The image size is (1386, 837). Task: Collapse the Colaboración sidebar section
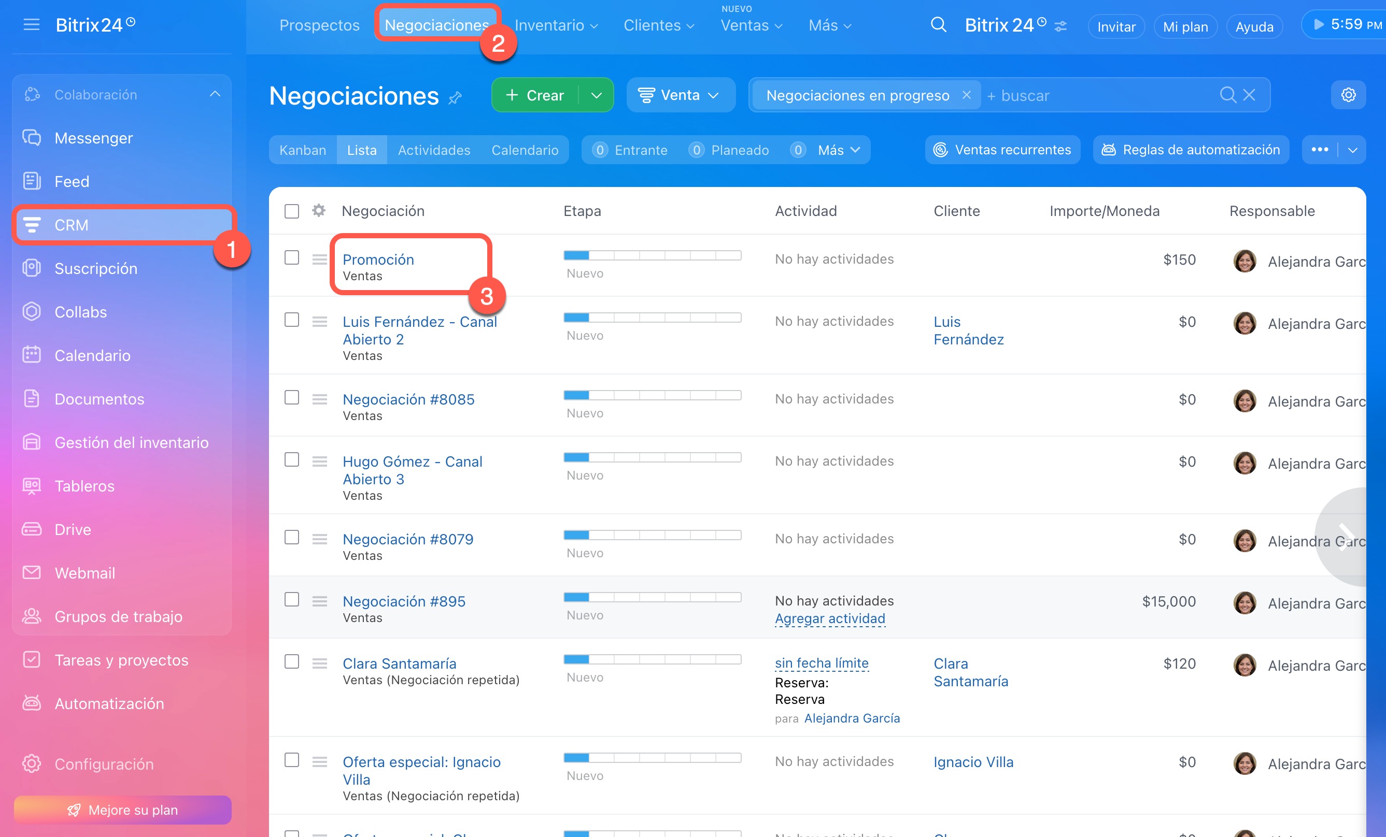click(215, 94)
